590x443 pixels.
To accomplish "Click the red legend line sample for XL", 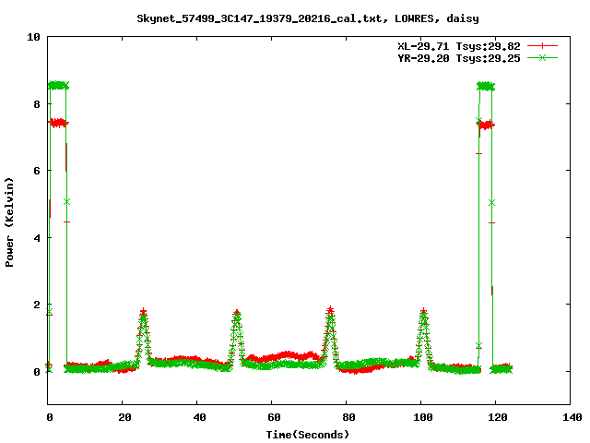I will pyautogui.click(x=542, y=46).
